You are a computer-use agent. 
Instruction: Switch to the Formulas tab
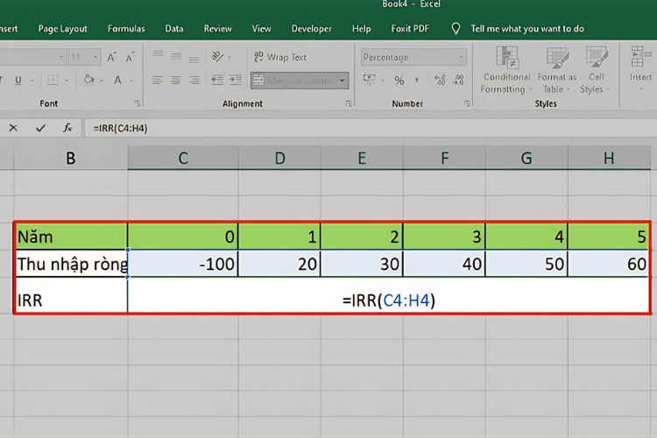(x=126, y=28)
